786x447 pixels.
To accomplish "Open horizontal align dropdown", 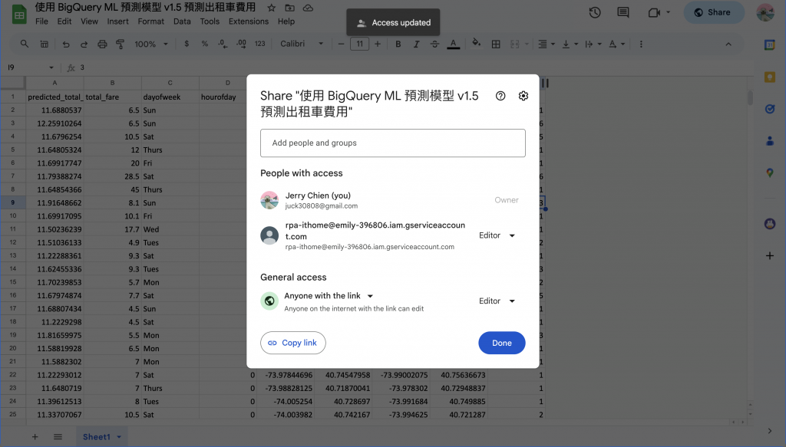I will click(x=546, y=44).
